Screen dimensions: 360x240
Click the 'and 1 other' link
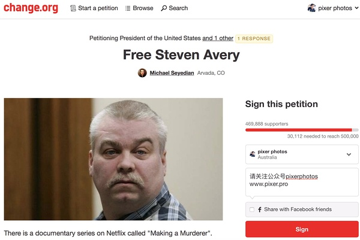click(218, 38)
